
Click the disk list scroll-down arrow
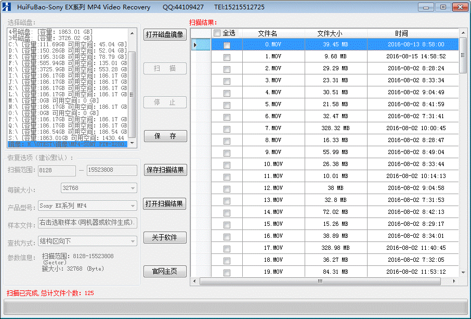click(x=132, y=143)
